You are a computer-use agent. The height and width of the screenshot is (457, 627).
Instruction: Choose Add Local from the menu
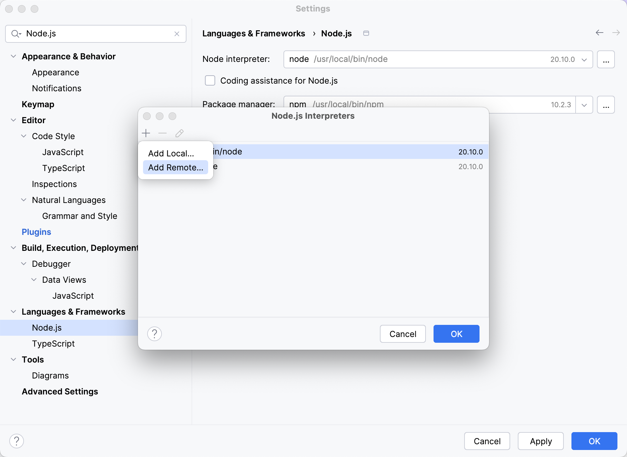171,153
